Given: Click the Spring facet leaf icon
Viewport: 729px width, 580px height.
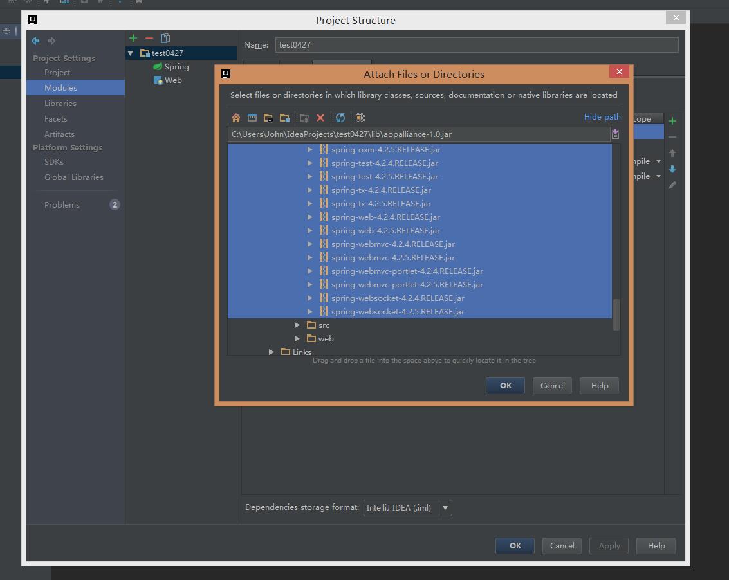Looking at the screenshot, I should [x=158, y=66].
